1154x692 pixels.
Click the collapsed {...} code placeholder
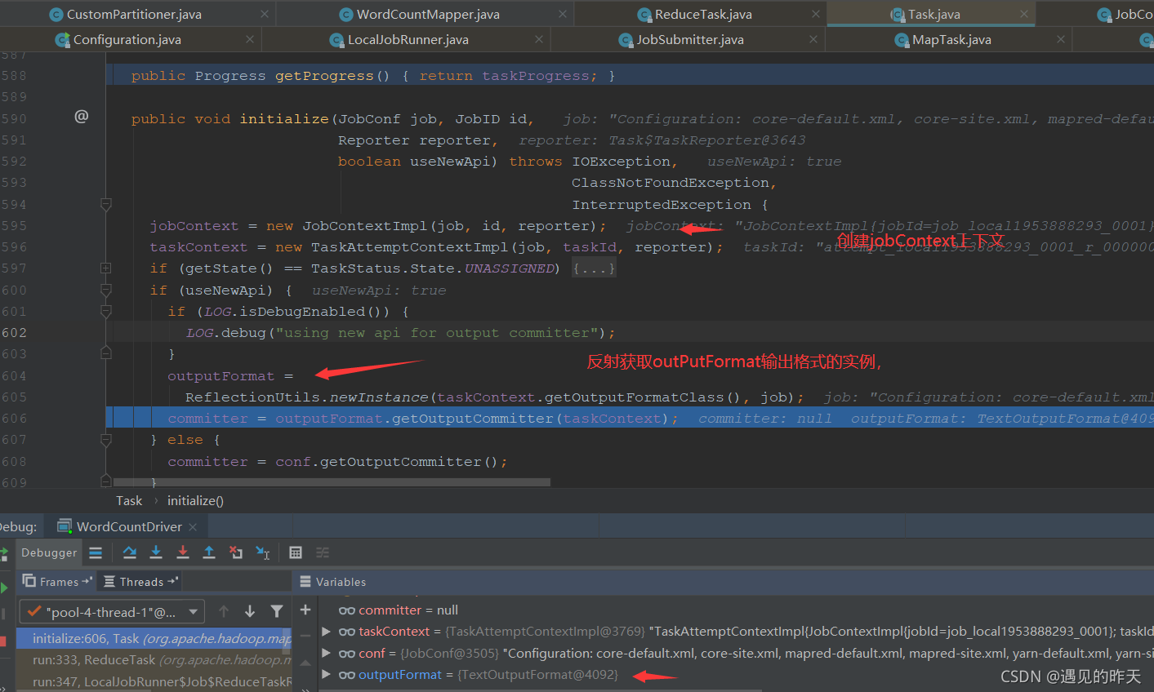[594, 268]
